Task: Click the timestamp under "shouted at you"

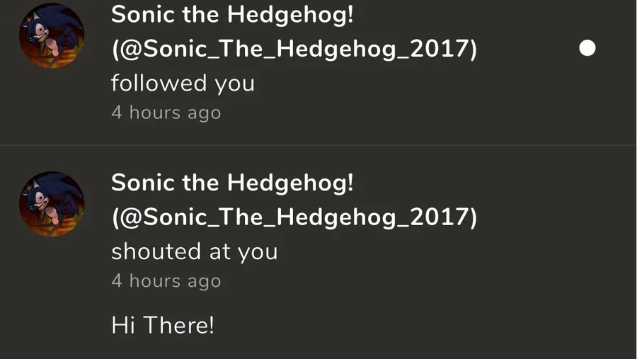Action: point(166,281)
